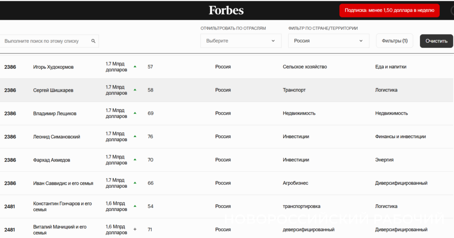Click green arrow in Леонид Симановский row
454x238 pixels.
pos(135,137)
